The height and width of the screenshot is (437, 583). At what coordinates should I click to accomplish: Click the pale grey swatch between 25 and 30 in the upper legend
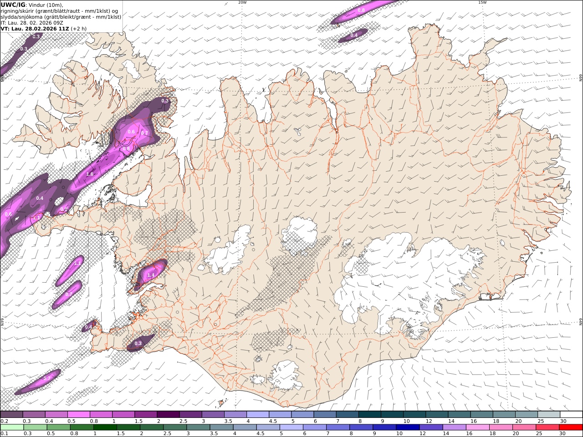tap(549, 415)
